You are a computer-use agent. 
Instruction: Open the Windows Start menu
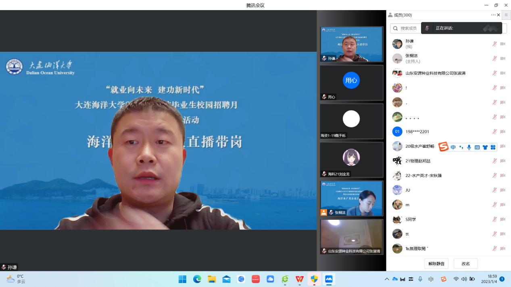[x=182, y=279]
